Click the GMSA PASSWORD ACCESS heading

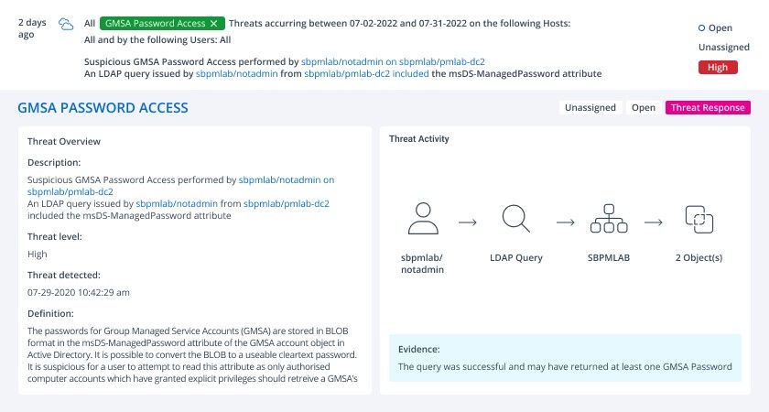pyautogui.click(x=103, y=108)
